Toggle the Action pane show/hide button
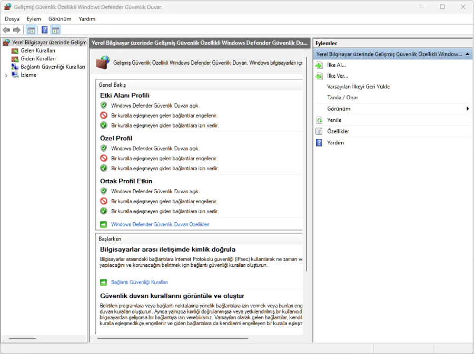 tap(55, 30)
